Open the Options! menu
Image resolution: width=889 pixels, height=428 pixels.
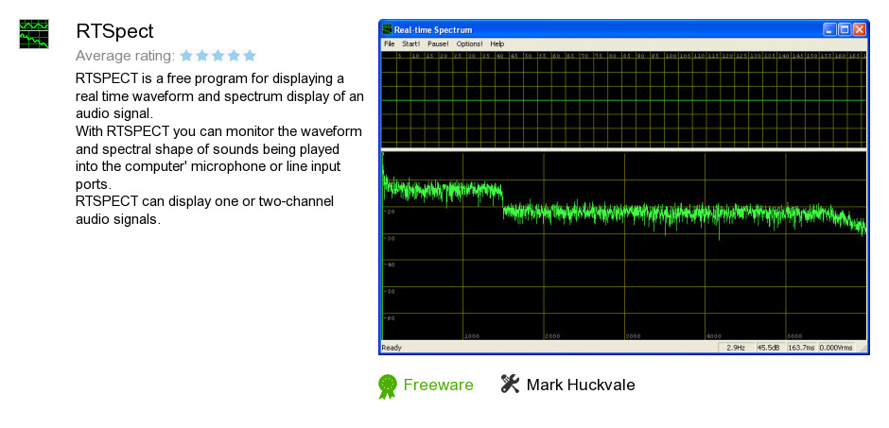pyautogui.click(x=469, y=43)
